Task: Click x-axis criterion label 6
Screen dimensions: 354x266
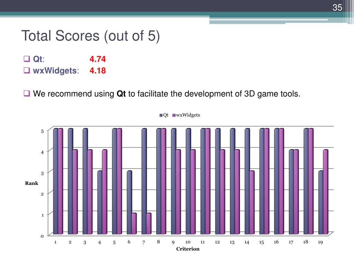Action: tap(129, 242)
